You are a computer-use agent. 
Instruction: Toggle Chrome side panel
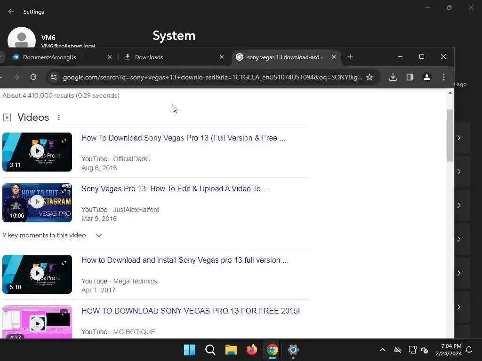[x=410, y=77]
